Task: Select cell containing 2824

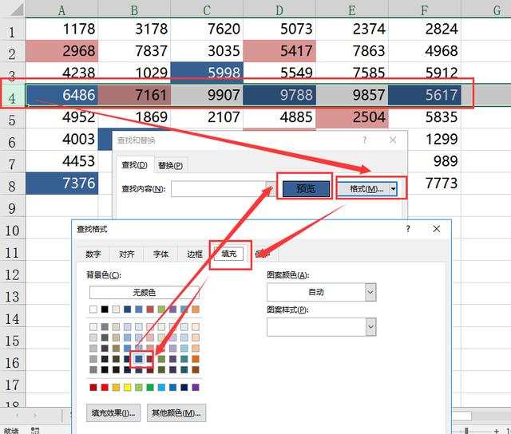Action: [x=425, y=29]
